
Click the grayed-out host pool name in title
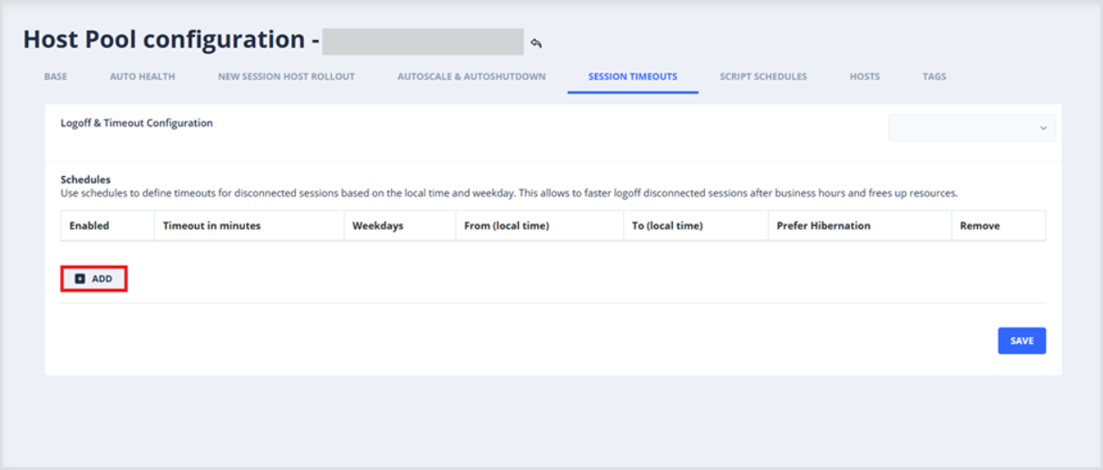[x=423, y=42]
